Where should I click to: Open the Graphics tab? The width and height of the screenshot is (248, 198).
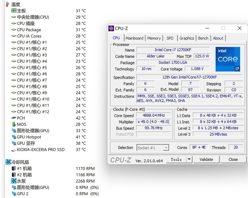[x=187, y=38]
